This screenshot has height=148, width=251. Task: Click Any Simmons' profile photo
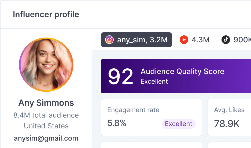(46, 65)
